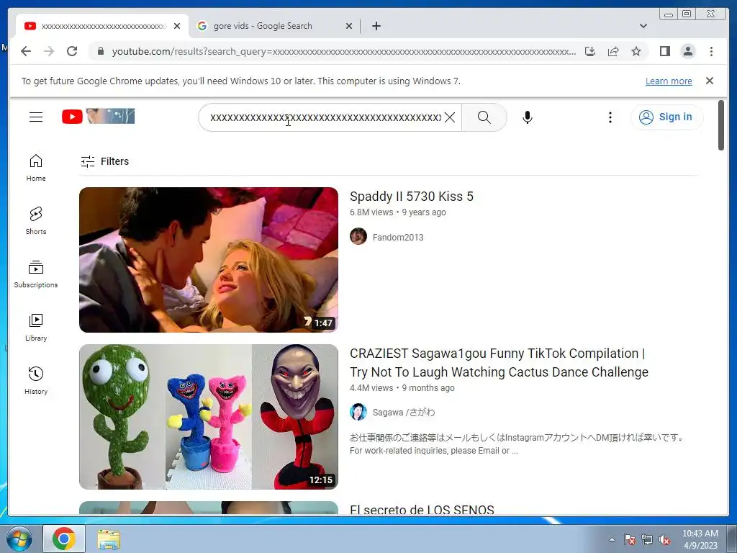Image resolution: width=737 pixels, height=553 pixels.
Task: Open Subscriptions in the sidebar
Action: point(36,274)
